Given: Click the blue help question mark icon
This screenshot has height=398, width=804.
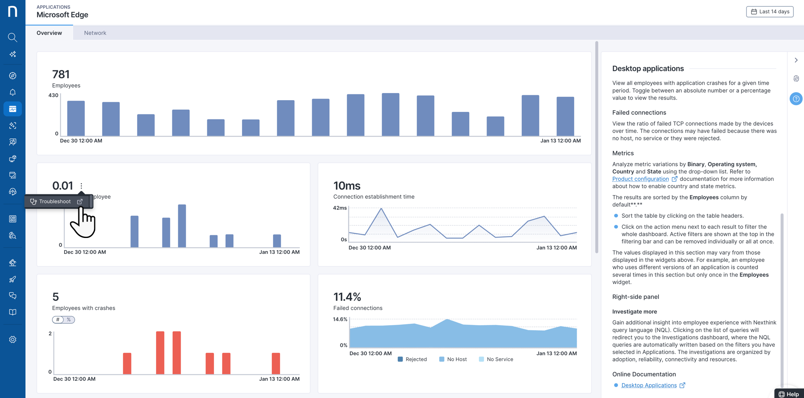Looking at the screenshot, I should pos(796,99).
